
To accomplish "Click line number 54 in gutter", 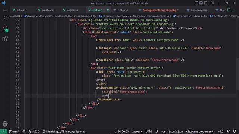I will click(x=18, y=96).
